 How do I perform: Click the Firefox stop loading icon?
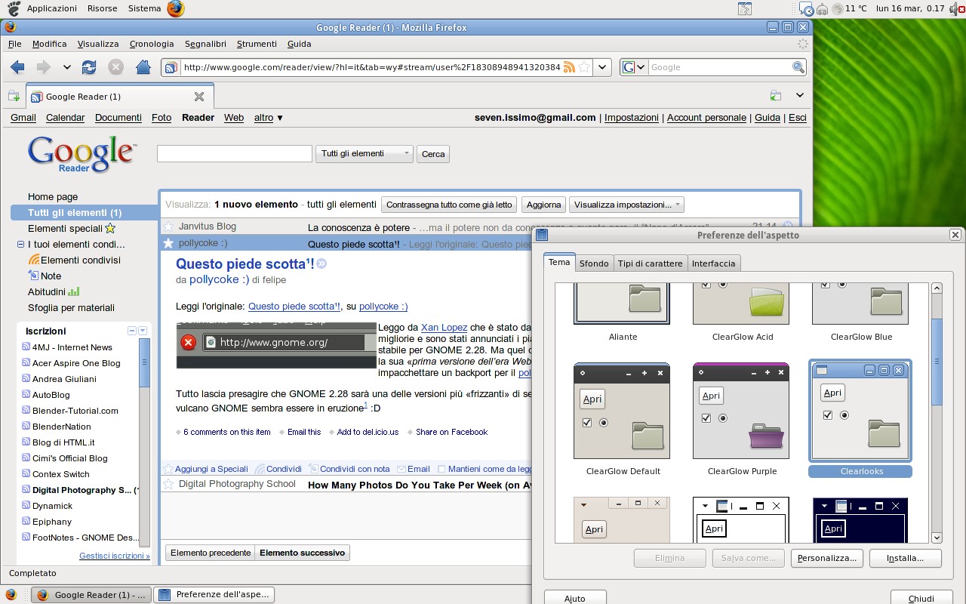[x=115, y=67]
